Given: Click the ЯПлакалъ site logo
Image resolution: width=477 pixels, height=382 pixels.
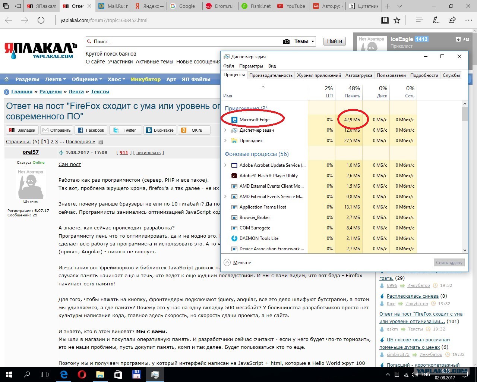Looking at the screenshot, I should click(41, 51).
